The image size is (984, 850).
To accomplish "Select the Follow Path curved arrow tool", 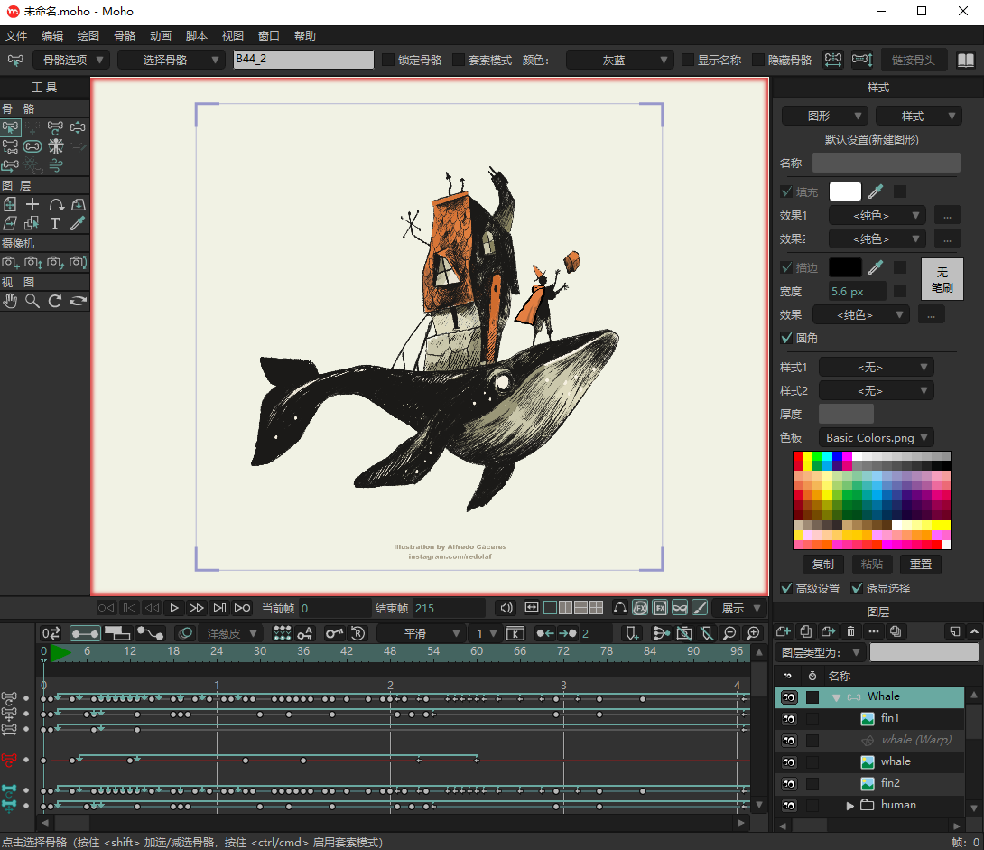I will tap(55, 205).
